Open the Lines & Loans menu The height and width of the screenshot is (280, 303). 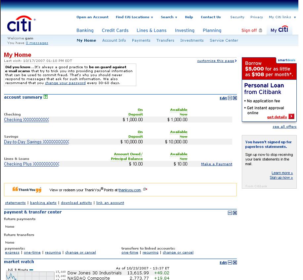[151, 30]
